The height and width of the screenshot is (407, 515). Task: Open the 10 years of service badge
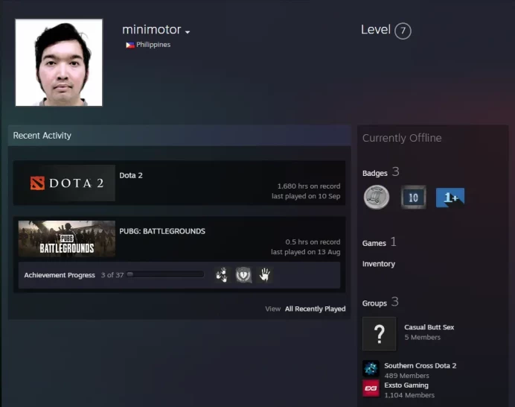click(x=413, y=197)
